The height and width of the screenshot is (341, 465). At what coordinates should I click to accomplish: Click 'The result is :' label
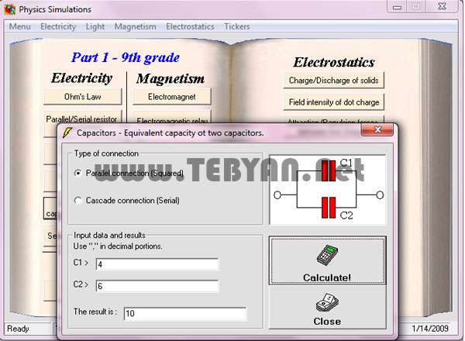(95, 312)
